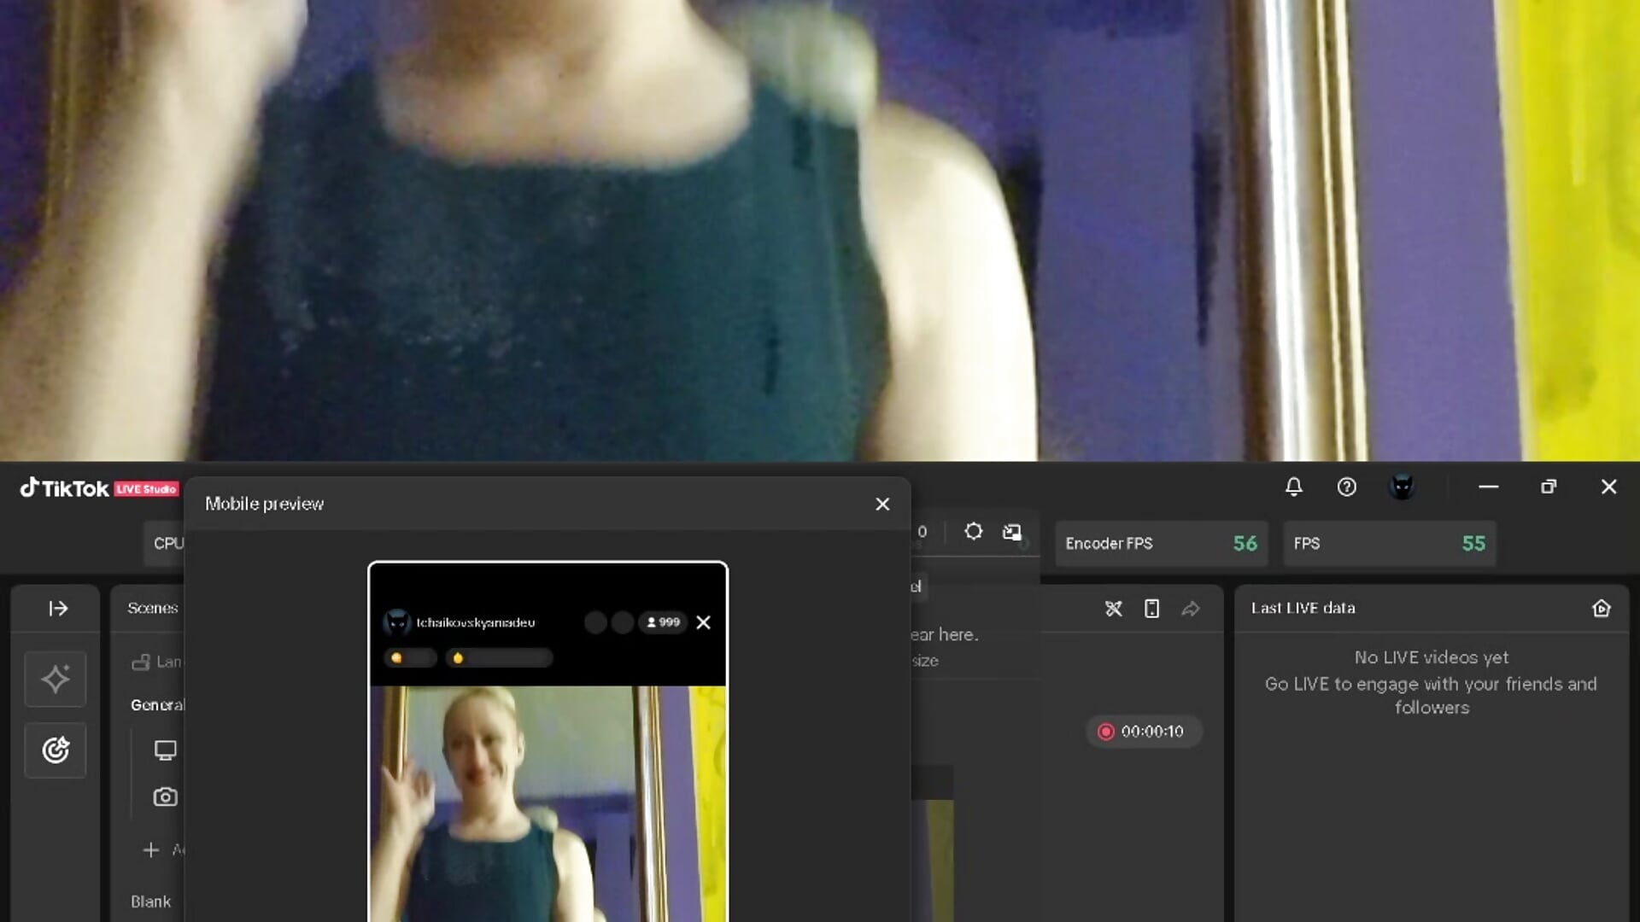
Task: Click the tchaikovskyamadeu profile avatar in preview
Action: click(x=396, y=622)
